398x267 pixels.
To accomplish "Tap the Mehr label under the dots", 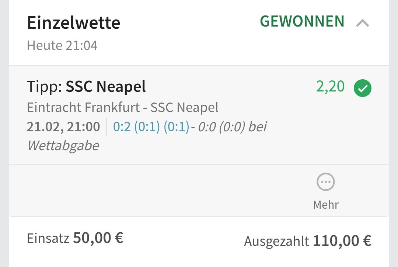I will coord(326,204).
